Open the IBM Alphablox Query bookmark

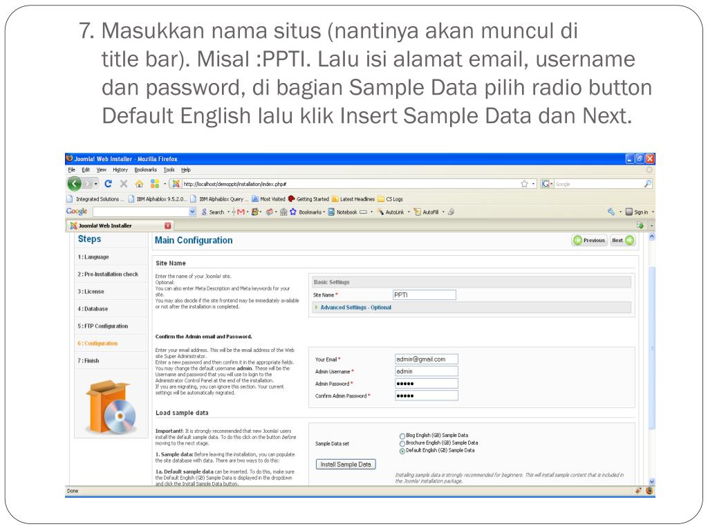[219, 198]
